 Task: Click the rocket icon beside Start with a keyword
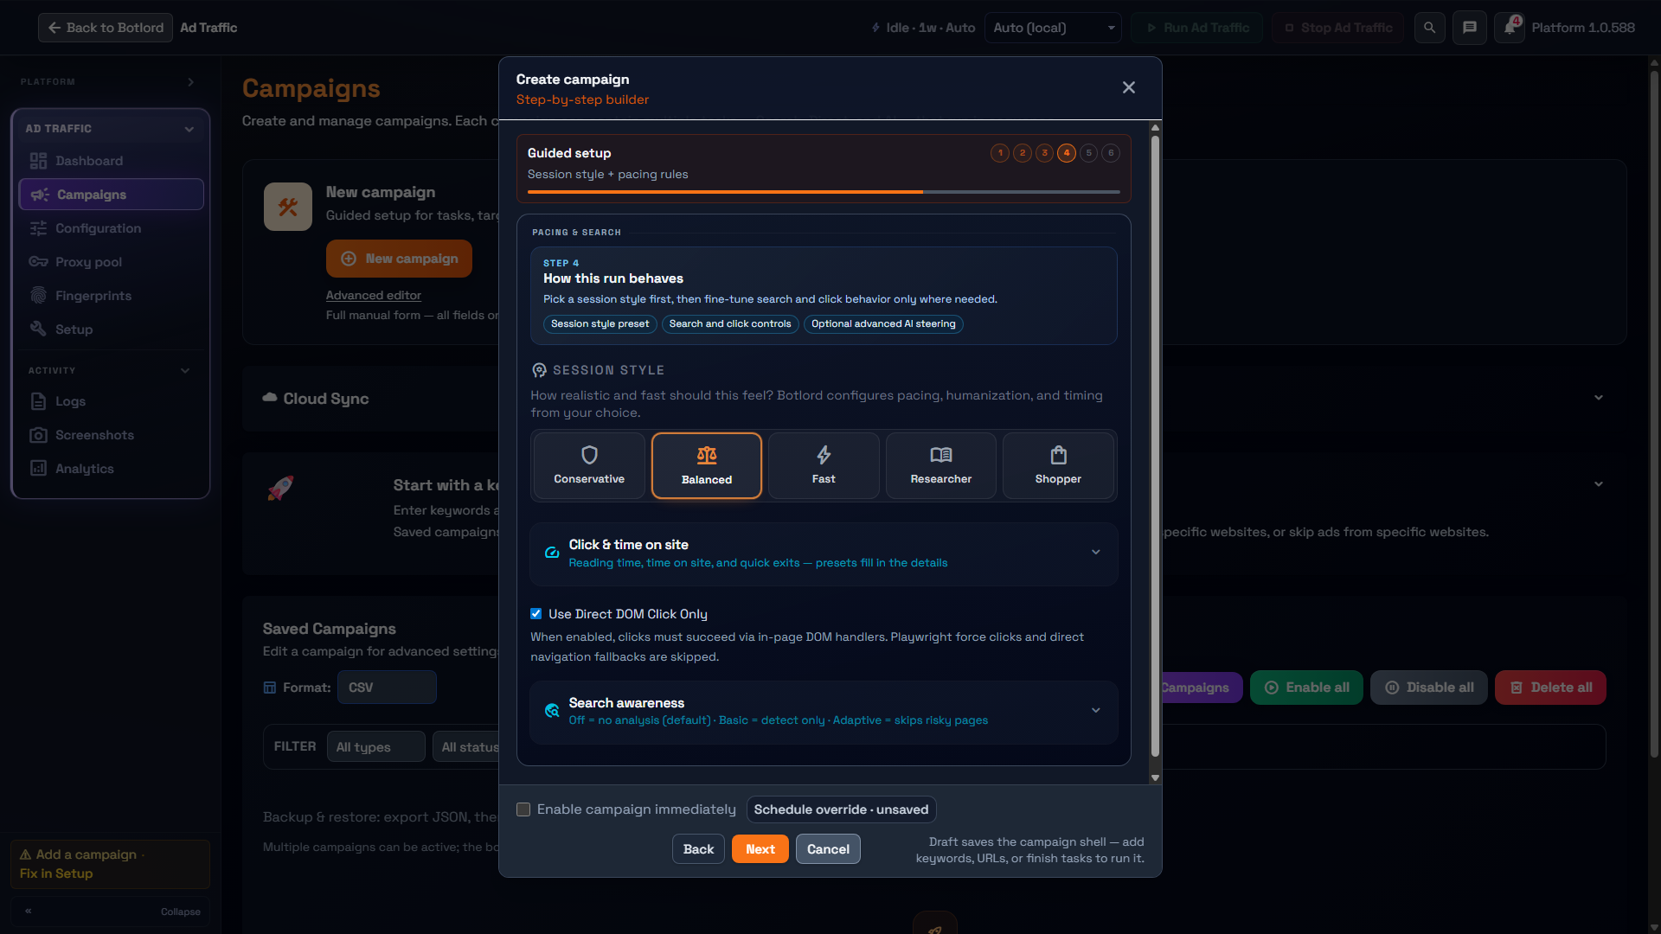click(x=280, y=488)
